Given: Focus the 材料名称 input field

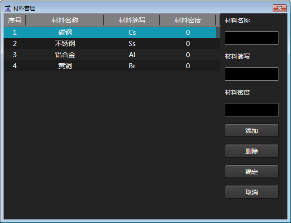Looking at the screenshot, I should (x=252, y=38).
